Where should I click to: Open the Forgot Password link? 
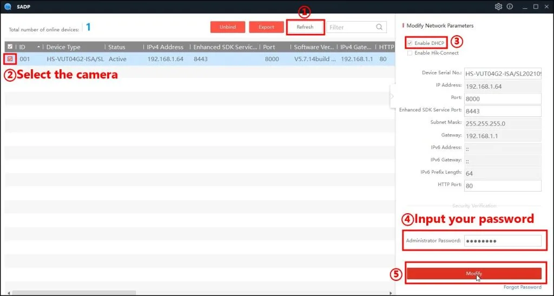click(522, 287)
